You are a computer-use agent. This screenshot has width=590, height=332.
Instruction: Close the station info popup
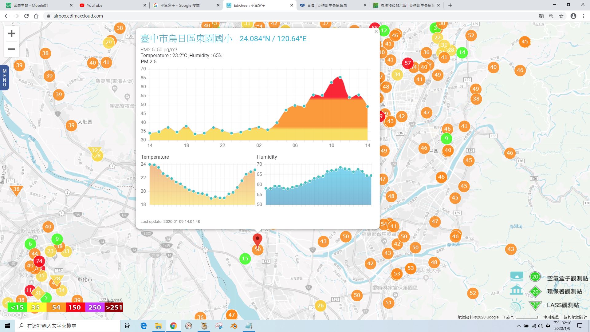tap(376, 32)
